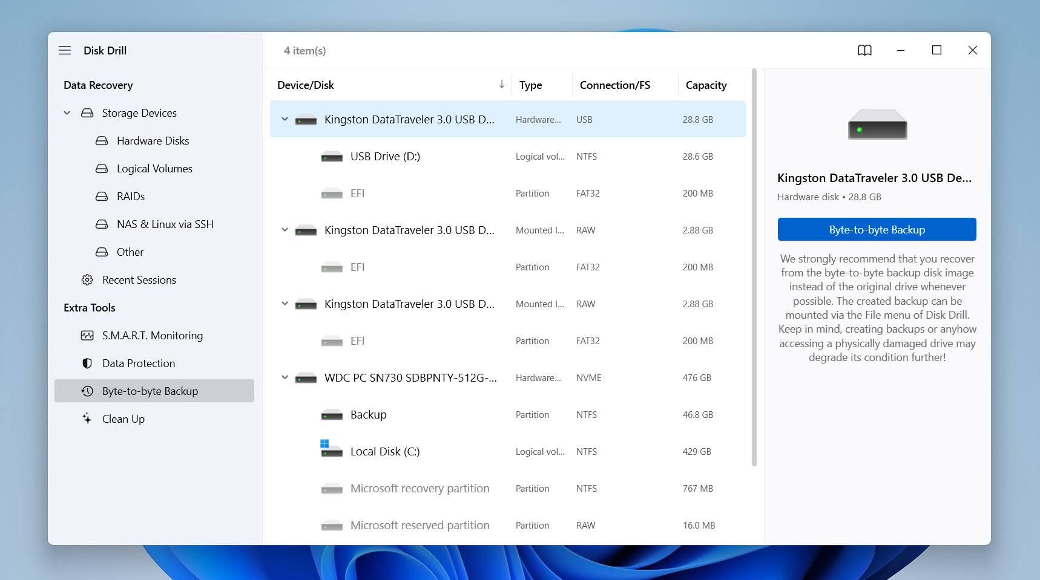Click the Storage Devices drive icon
Image resolution: width=1040 pixels, height=580 pixels.
coord(87,113)
